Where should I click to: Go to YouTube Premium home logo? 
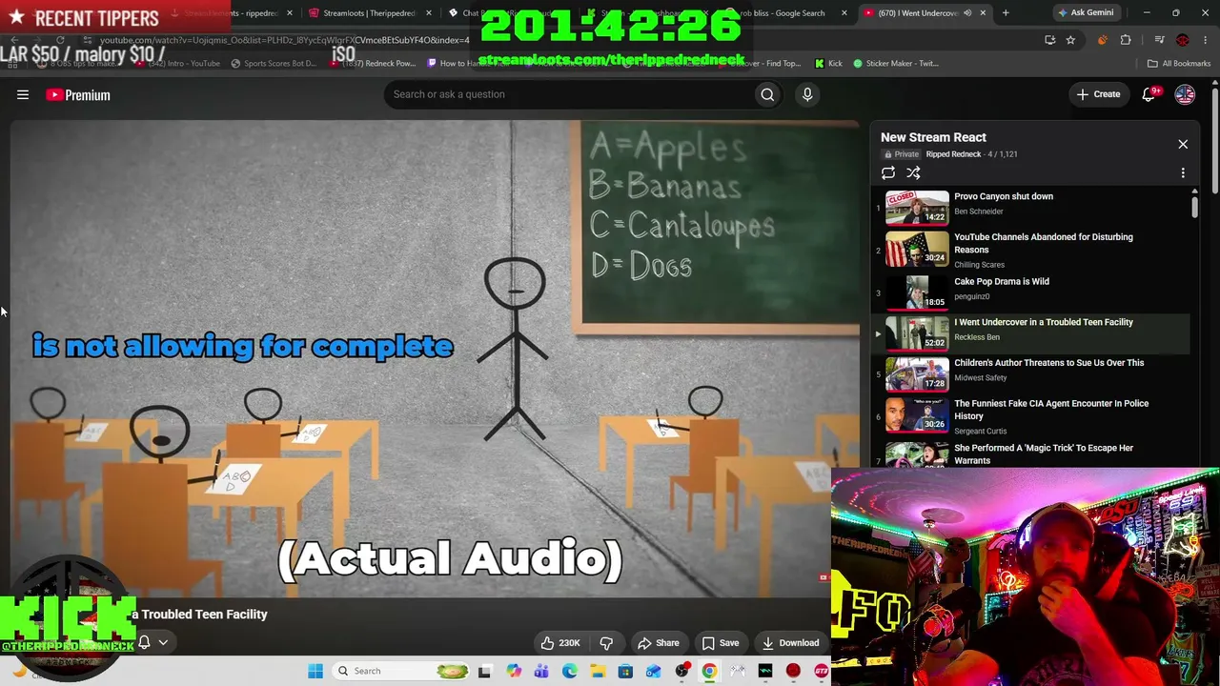coord(78,94)
